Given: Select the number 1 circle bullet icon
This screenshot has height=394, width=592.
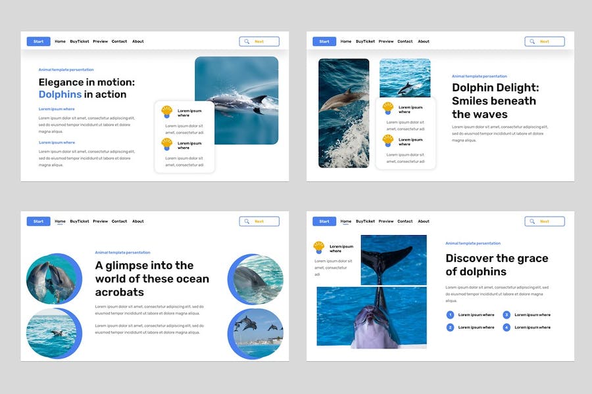Looking at the screenshot, I should click(451, 315).
